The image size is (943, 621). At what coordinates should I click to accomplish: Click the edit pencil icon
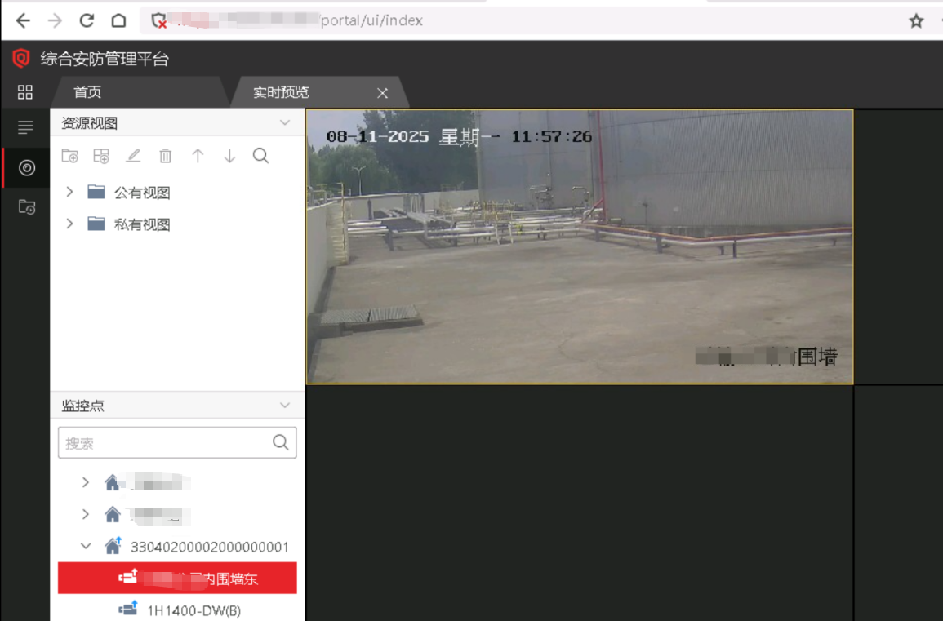coord(133,156)
